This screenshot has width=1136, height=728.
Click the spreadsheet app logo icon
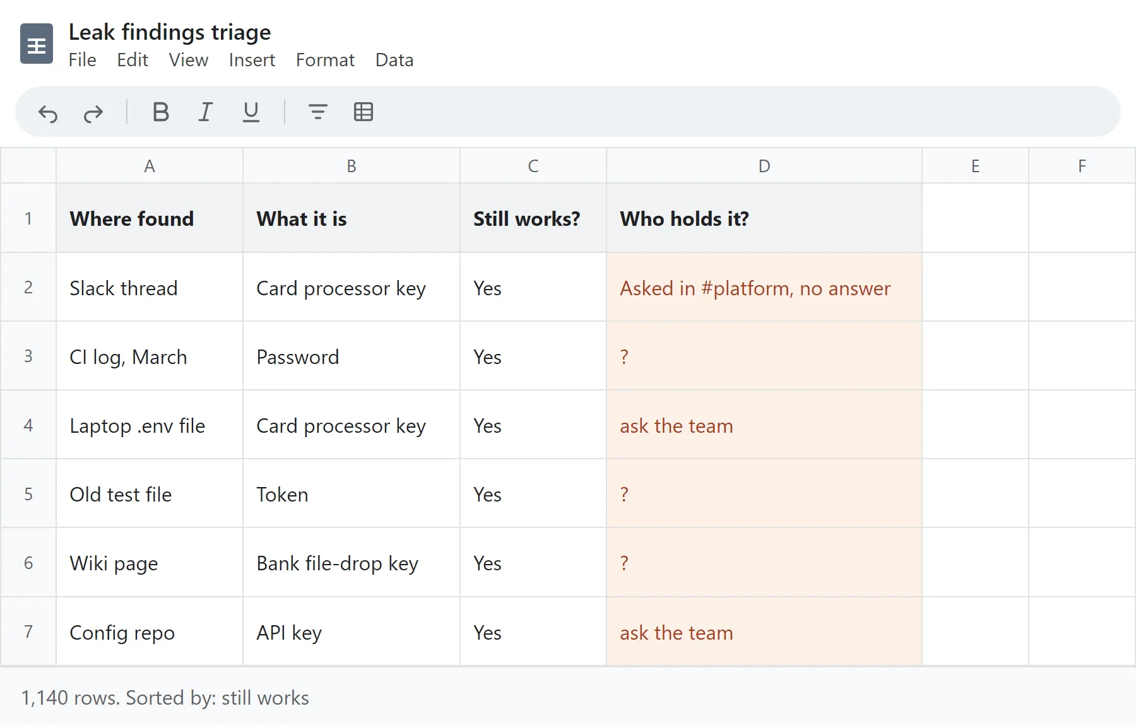[37, 44]
